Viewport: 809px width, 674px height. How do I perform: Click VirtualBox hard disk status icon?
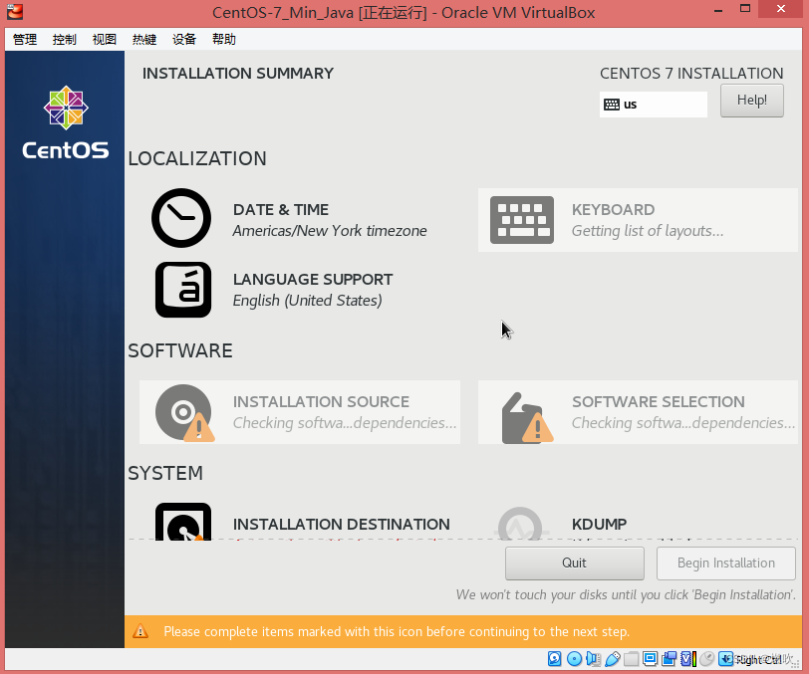[x=554, y=658]
